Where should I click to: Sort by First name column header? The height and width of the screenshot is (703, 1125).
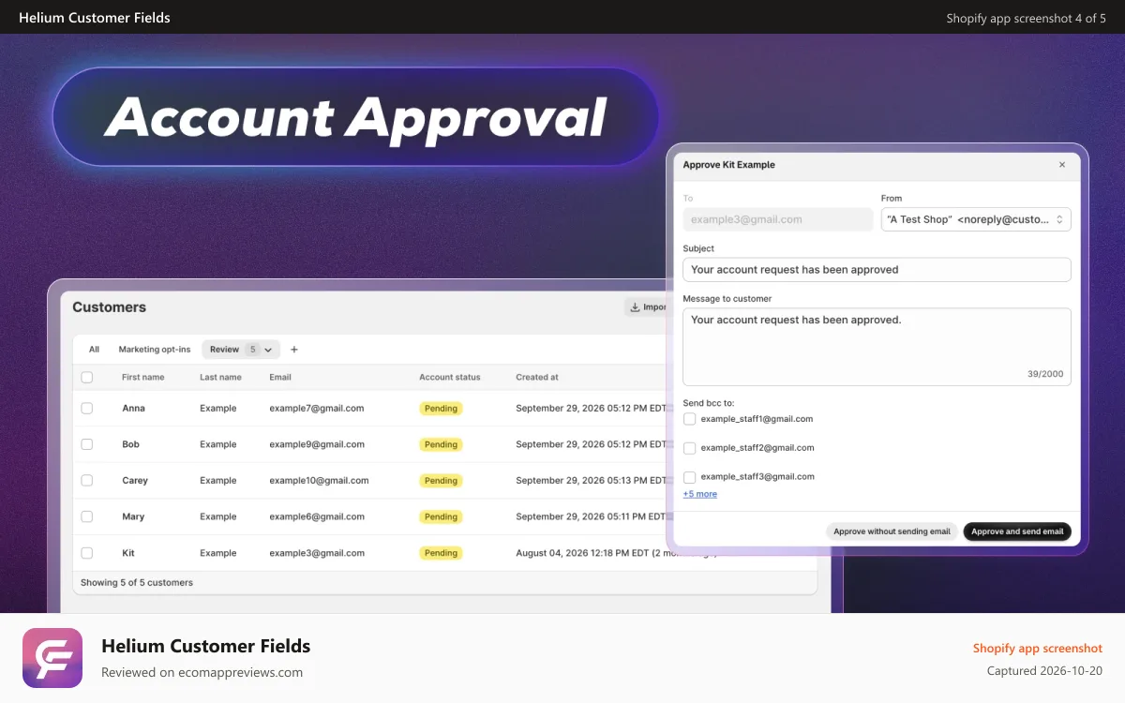click(x=142, y=377)
